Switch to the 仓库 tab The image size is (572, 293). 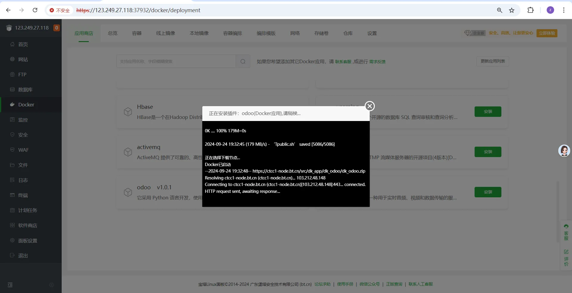point(348,33)
